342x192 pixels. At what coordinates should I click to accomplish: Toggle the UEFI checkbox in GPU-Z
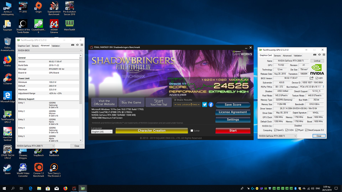(317, 78)
